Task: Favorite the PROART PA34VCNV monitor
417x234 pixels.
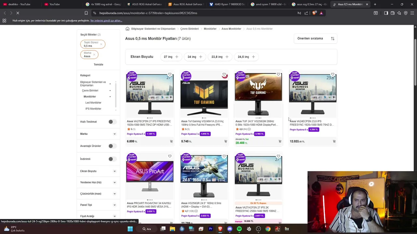Action: (x=170, y=156)
